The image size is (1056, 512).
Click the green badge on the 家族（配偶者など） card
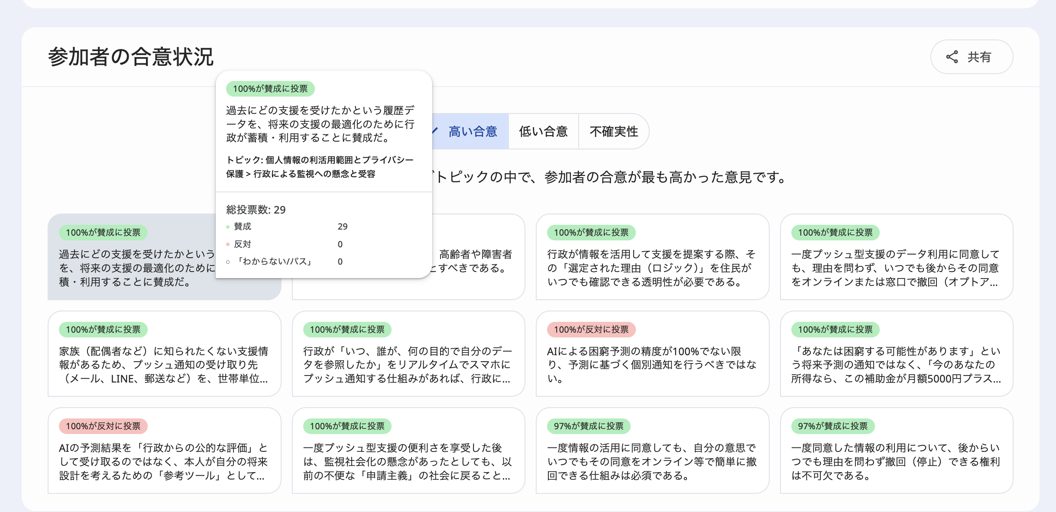tap(103, 330)
